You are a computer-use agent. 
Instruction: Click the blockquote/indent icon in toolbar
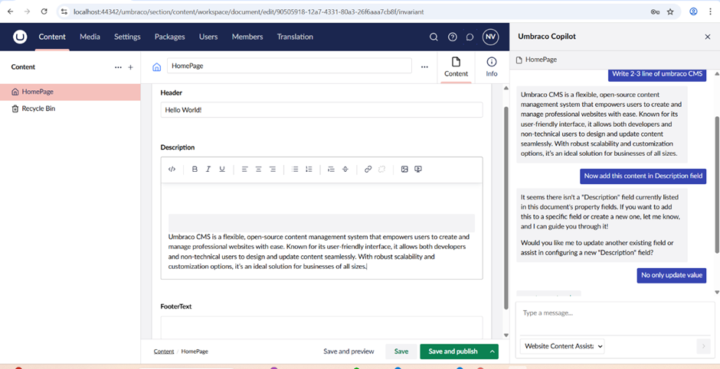coord(331,170)
